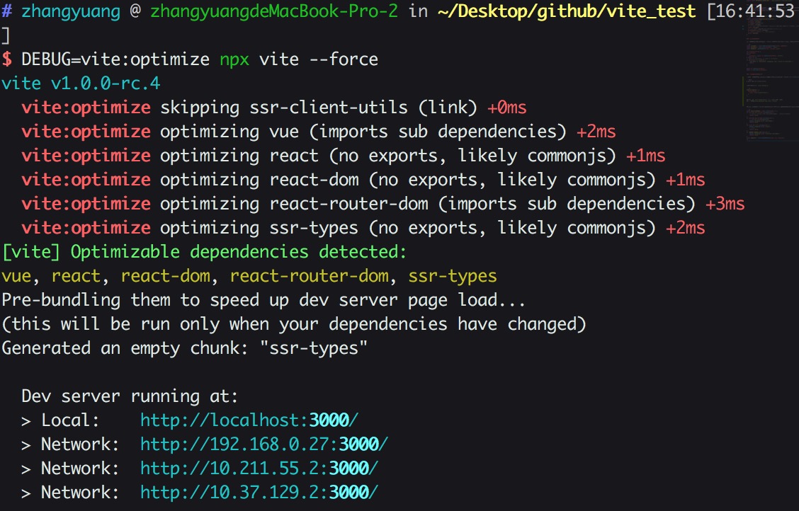The image size is (799, 511).
Task: Click the blue # prompt symbol
Action: (6, 11)
